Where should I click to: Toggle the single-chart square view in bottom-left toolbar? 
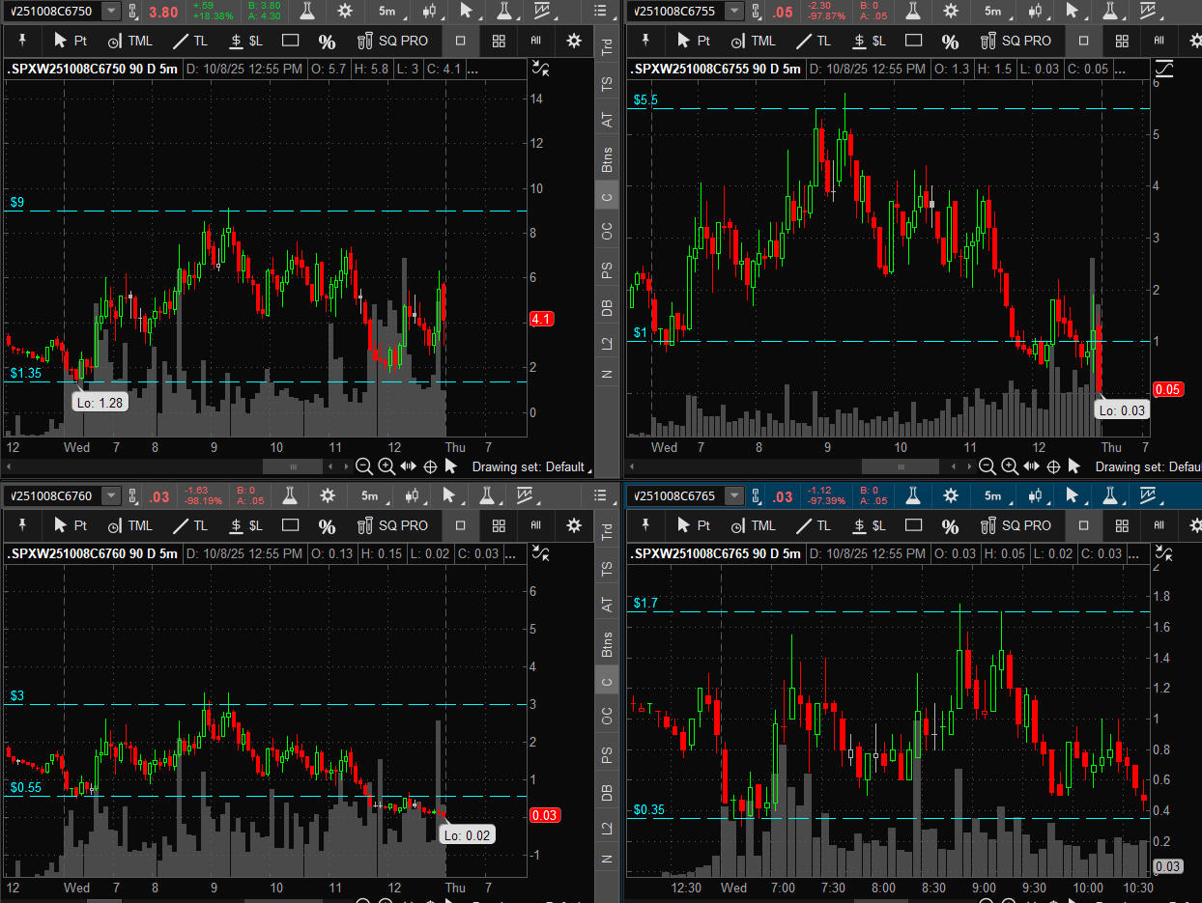pyautogui.click(x=460, y=525)
